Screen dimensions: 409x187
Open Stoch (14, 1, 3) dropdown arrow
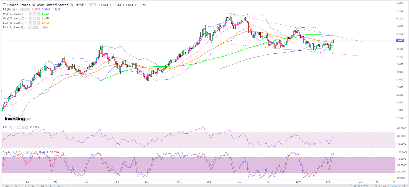pos(23,152)
